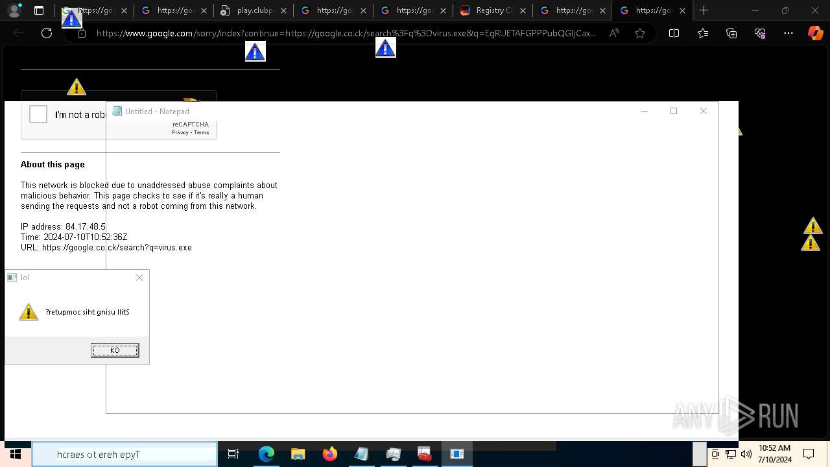Open File Explorer from taskbar
This screenshot has height=467, width=830.
pyautogui.click(x=298, y=454)
